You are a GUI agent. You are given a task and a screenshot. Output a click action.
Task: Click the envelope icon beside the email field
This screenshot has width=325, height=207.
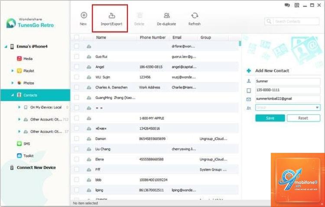249,99
